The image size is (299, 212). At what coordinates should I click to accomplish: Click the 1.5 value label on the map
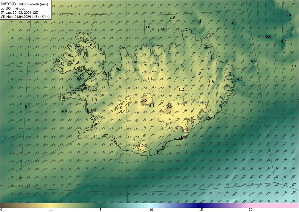point(98,122)
